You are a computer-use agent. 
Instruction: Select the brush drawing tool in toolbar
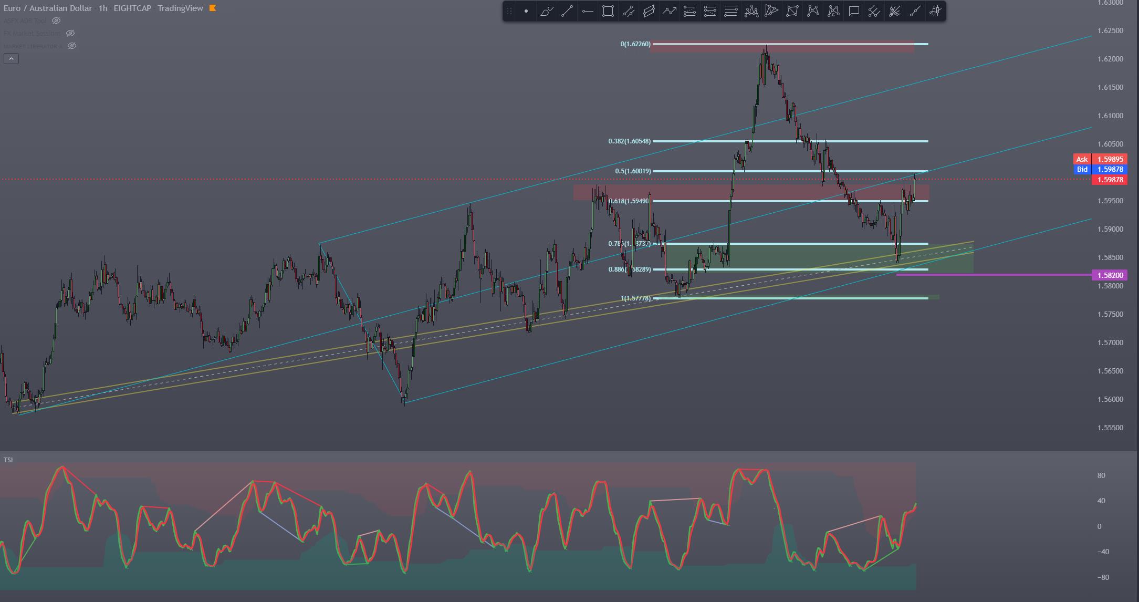tap(547, 11)
